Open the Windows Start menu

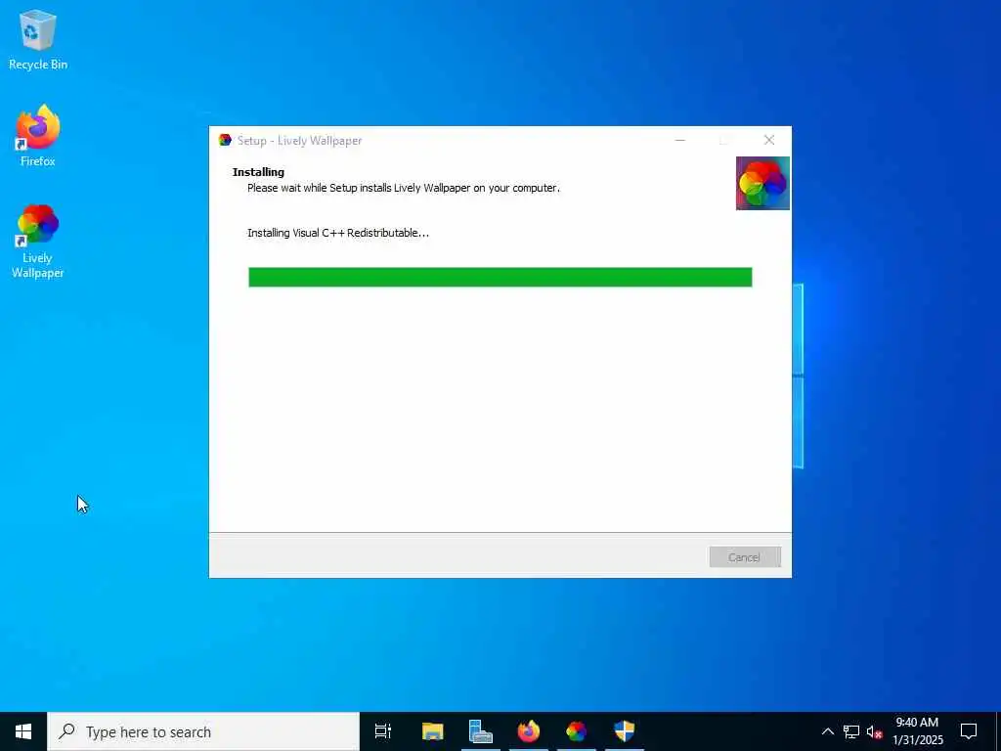pyautogui.click(x=23, y=731)
